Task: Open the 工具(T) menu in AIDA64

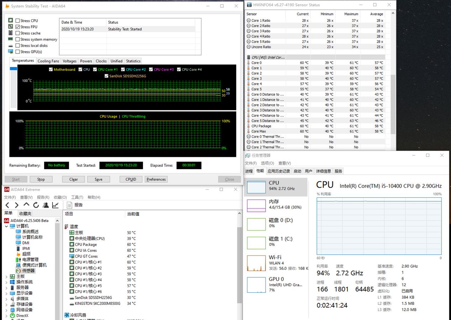Action: [77, 197]
